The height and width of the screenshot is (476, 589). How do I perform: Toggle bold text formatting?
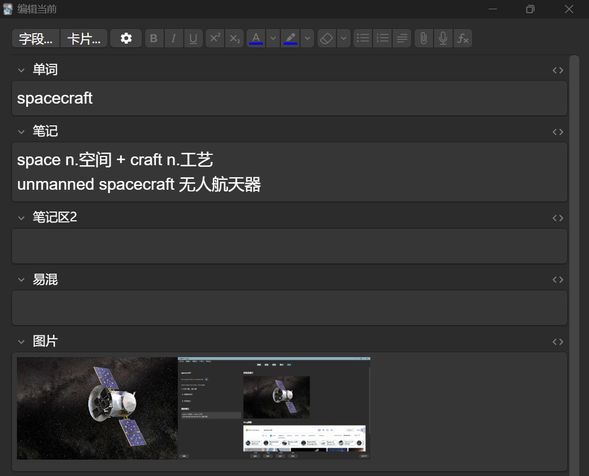click(x=154, y=39)
